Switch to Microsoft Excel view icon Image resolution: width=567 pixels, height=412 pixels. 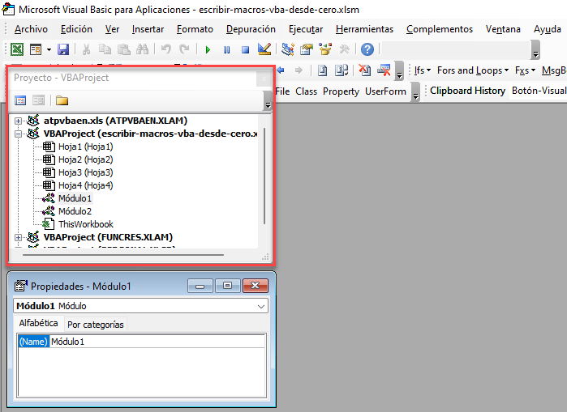coord(17,49)
